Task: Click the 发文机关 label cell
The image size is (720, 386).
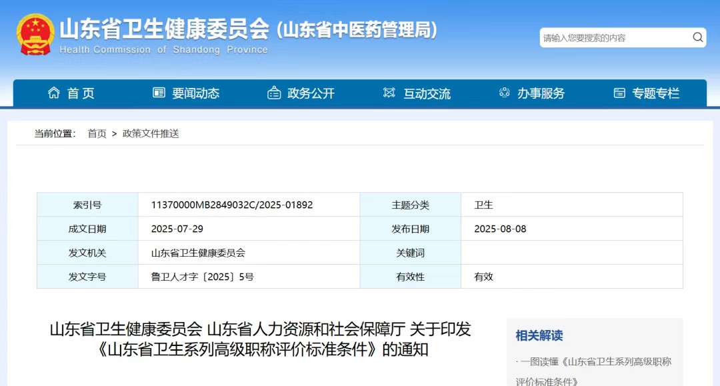Action: pos(87,253)
